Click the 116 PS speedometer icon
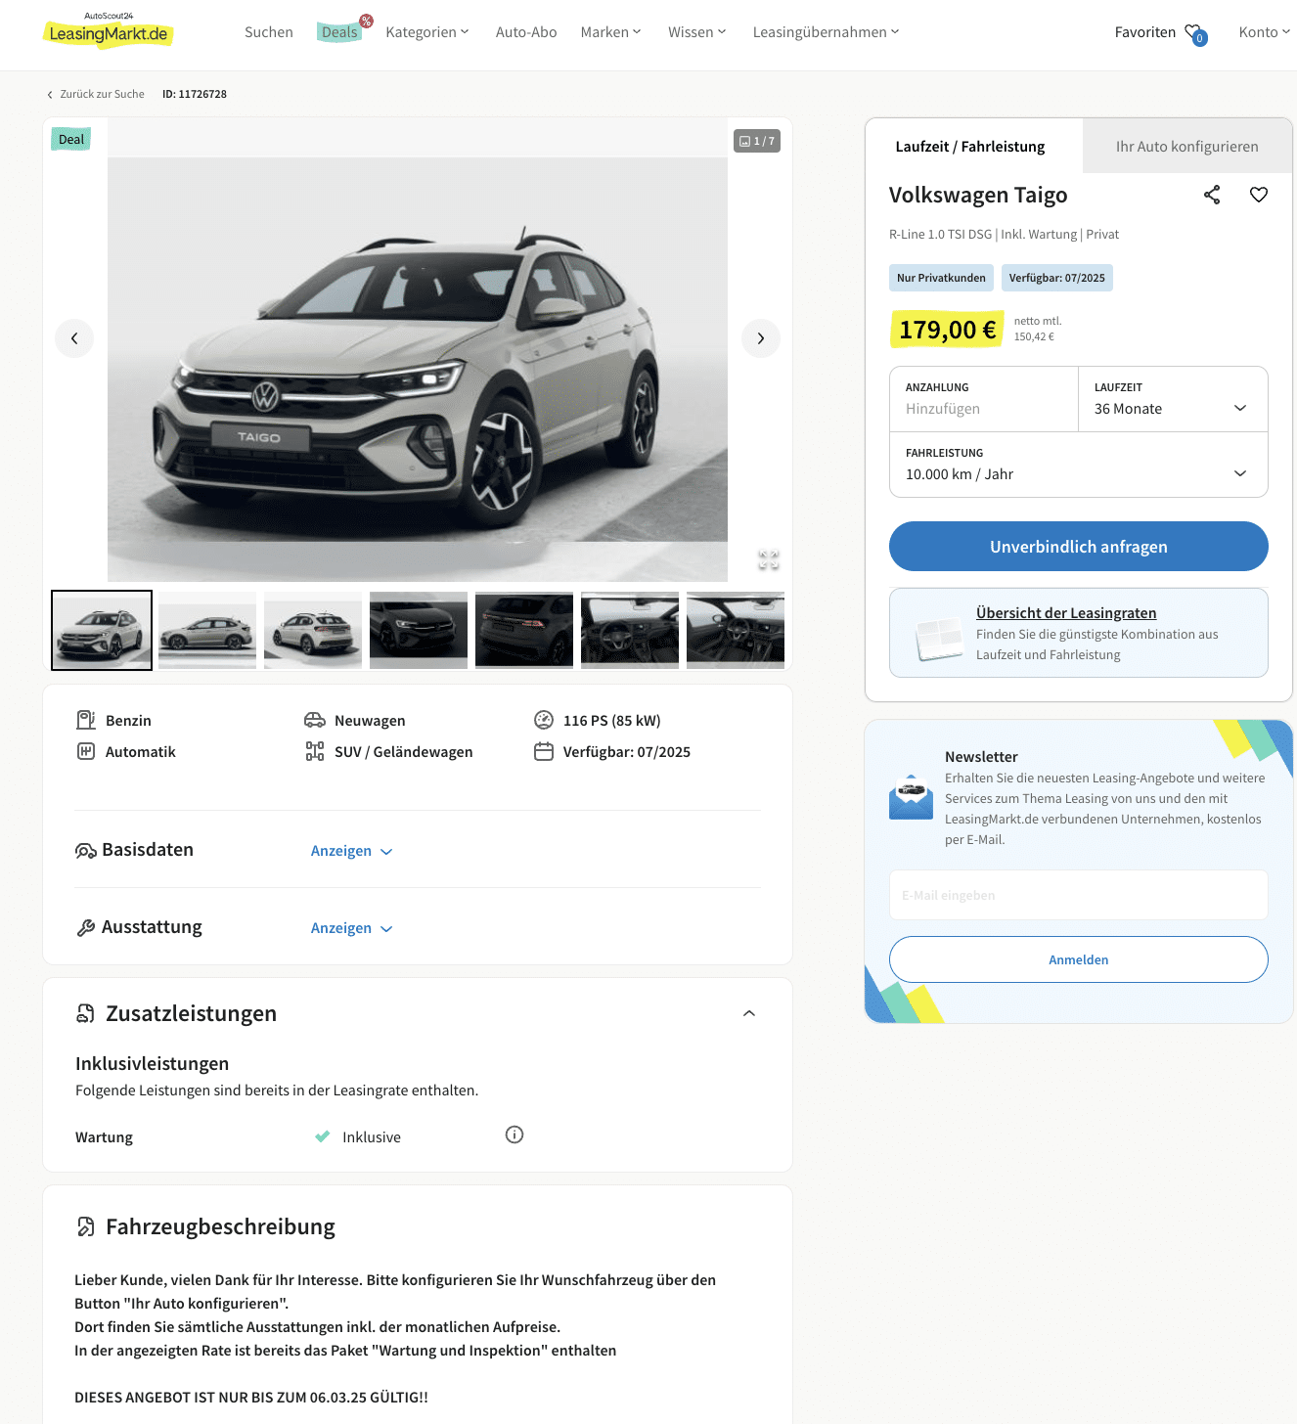 point(544,720)
